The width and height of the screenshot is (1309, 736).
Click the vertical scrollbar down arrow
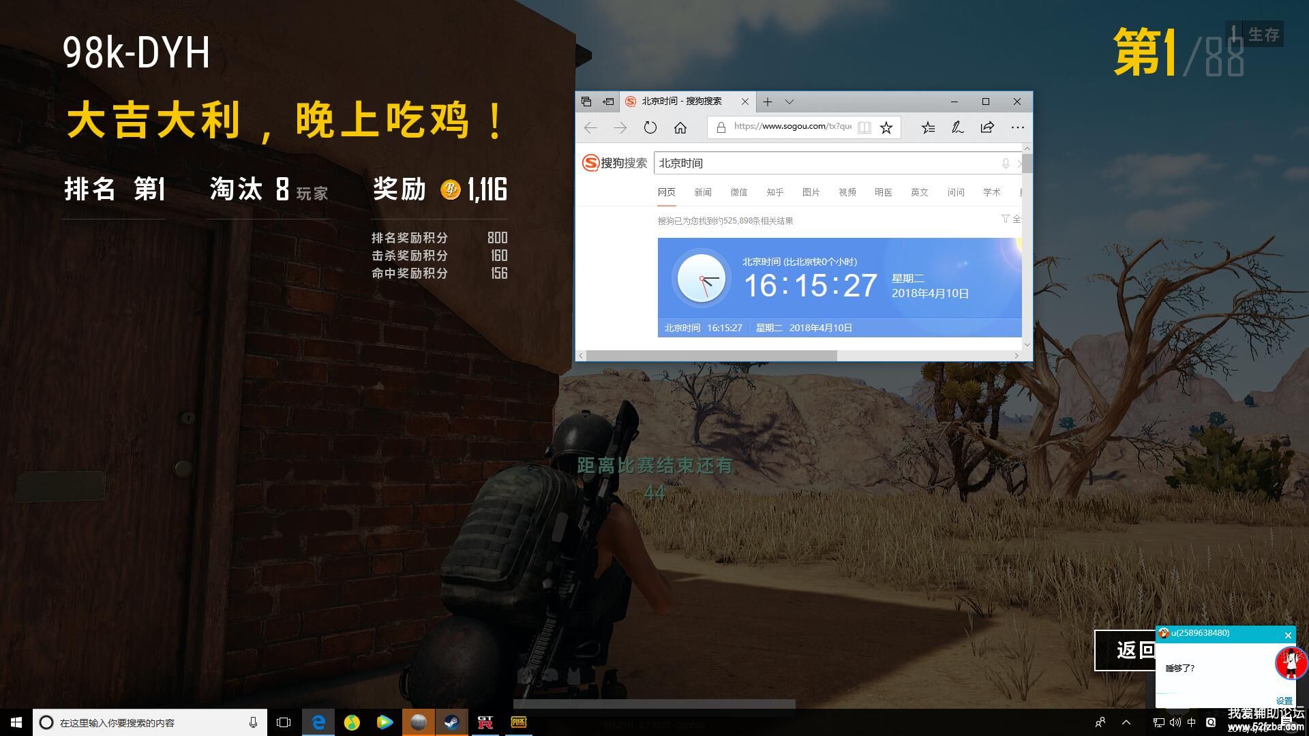coord(1027,345)
